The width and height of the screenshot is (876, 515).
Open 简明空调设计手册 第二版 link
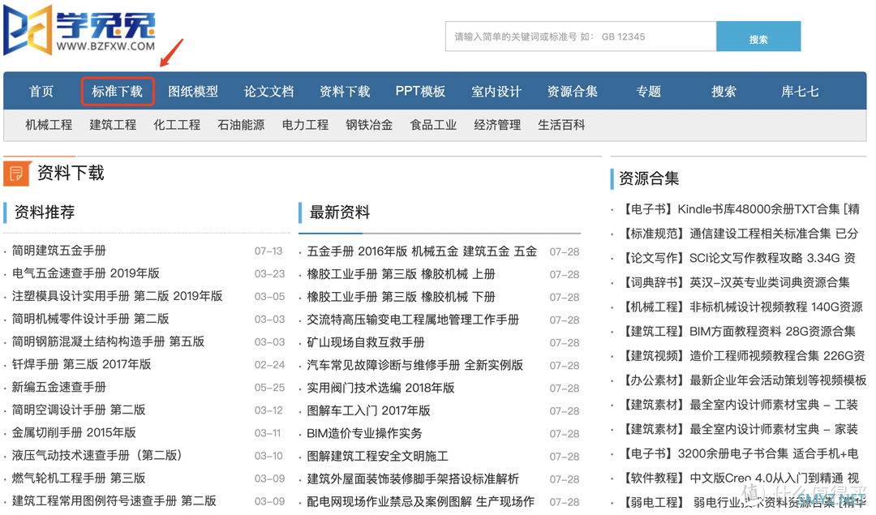(x=79, y=410)
